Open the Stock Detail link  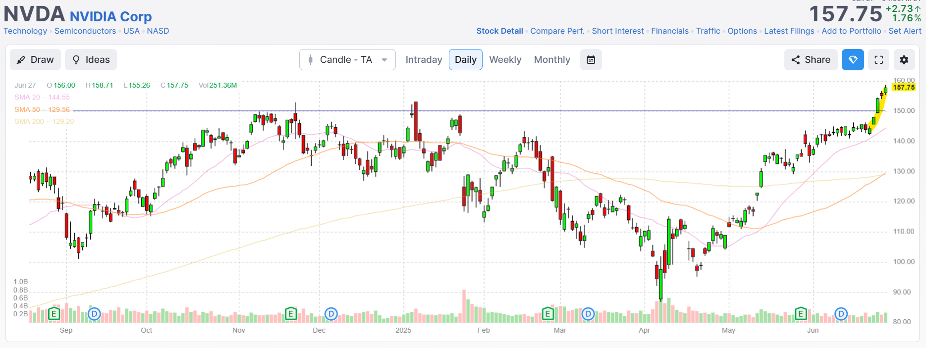click(499, 31)
